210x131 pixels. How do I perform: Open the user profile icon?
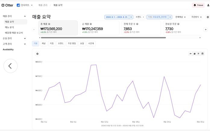click(208, 5)
